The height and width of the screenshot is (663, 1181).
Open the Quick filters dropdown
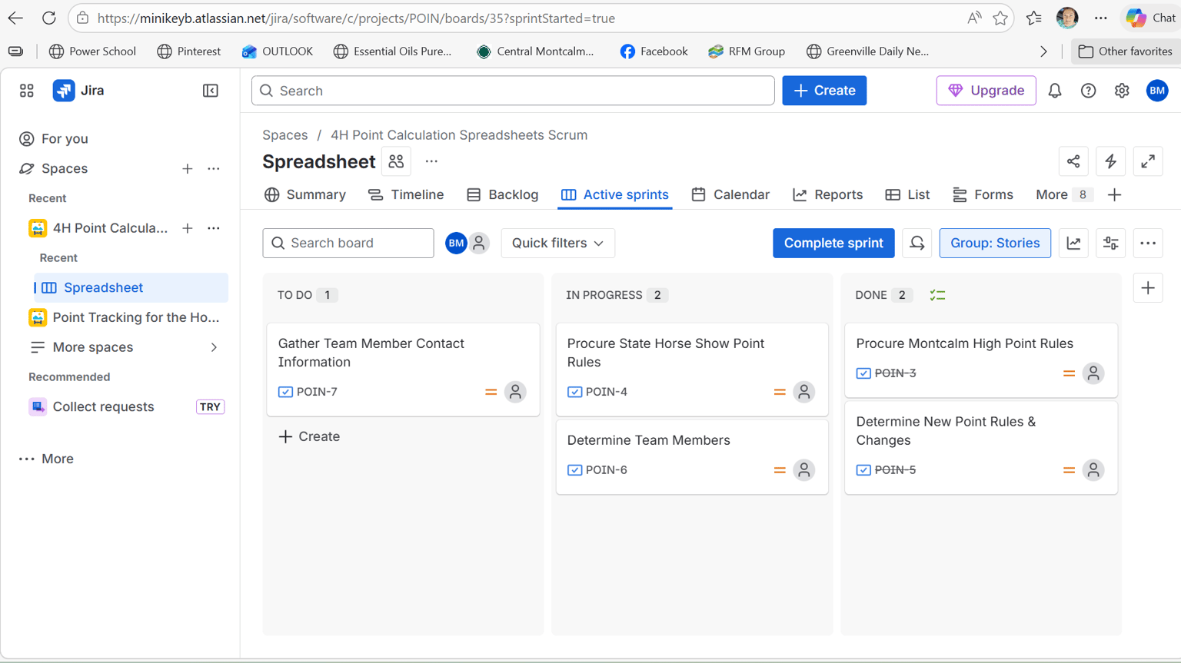coord(557,243)
